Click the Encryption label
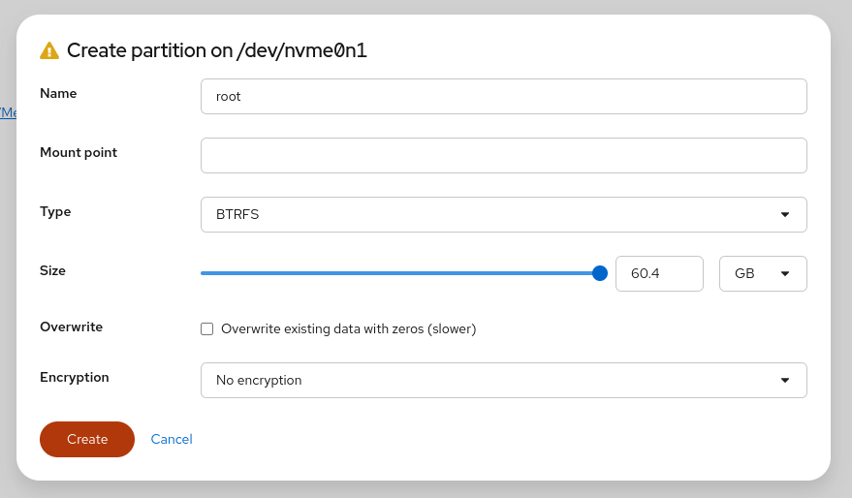Image resolution: width=852 pixels, height=498 pixels. [75, 378]
